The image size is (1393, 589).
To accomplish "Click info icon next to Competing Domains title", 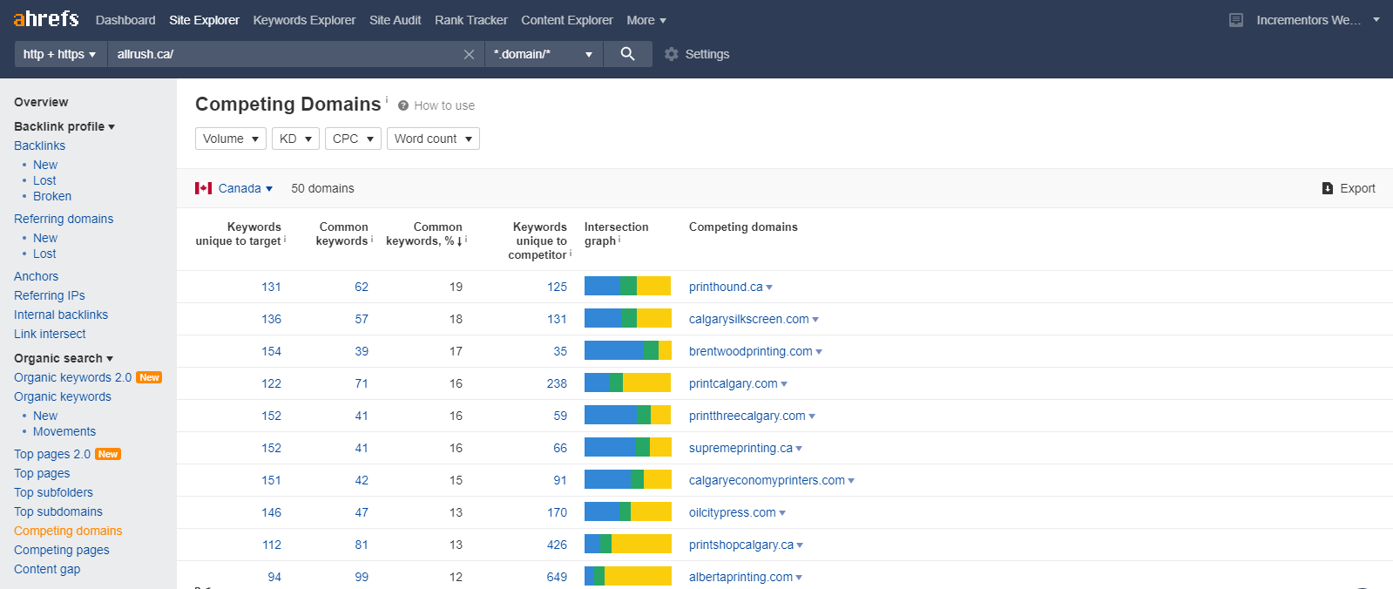I will pyautogui.click(x=387, y=99).
